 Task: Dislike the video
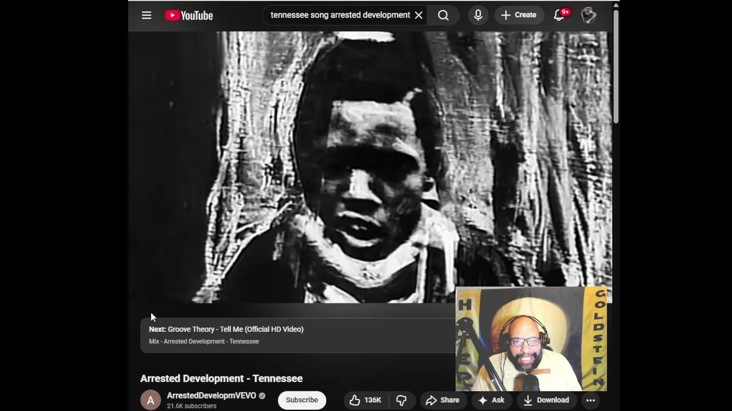pyautogui.click(x=401, y=400)
